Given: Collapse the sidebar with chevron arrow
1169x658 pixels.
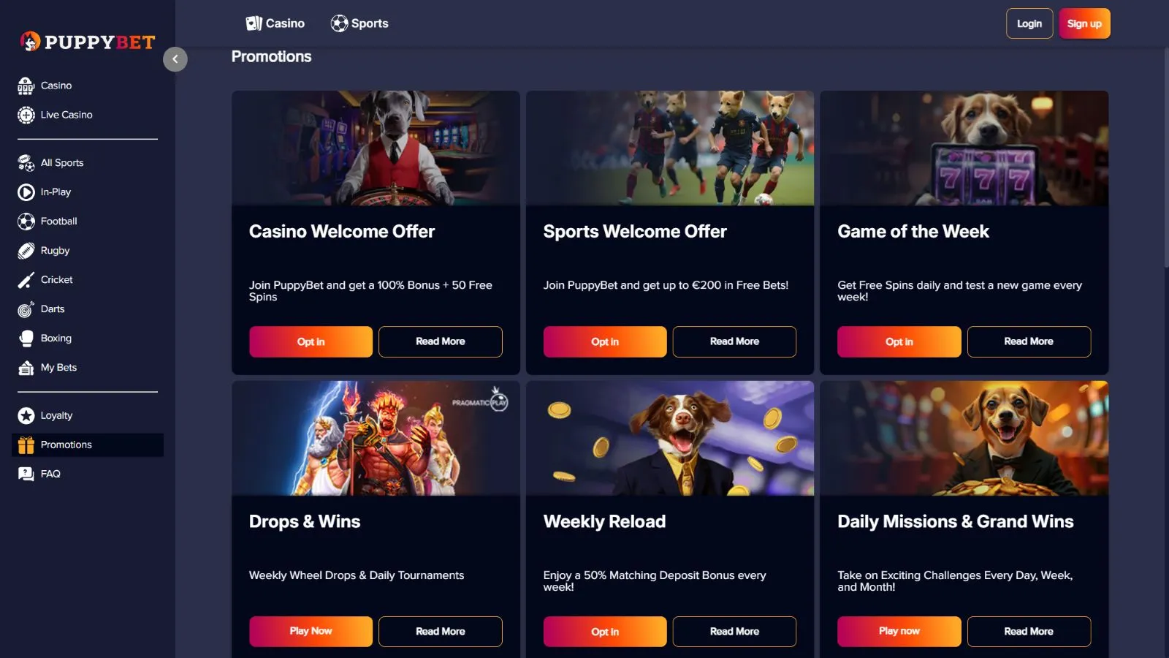Looking at the screenshot, I should tap(175, 59).
